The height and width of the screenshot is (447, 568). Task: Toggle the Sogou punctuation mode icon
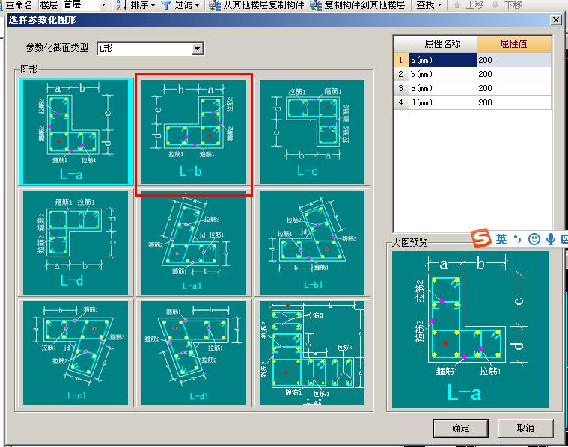518,239
